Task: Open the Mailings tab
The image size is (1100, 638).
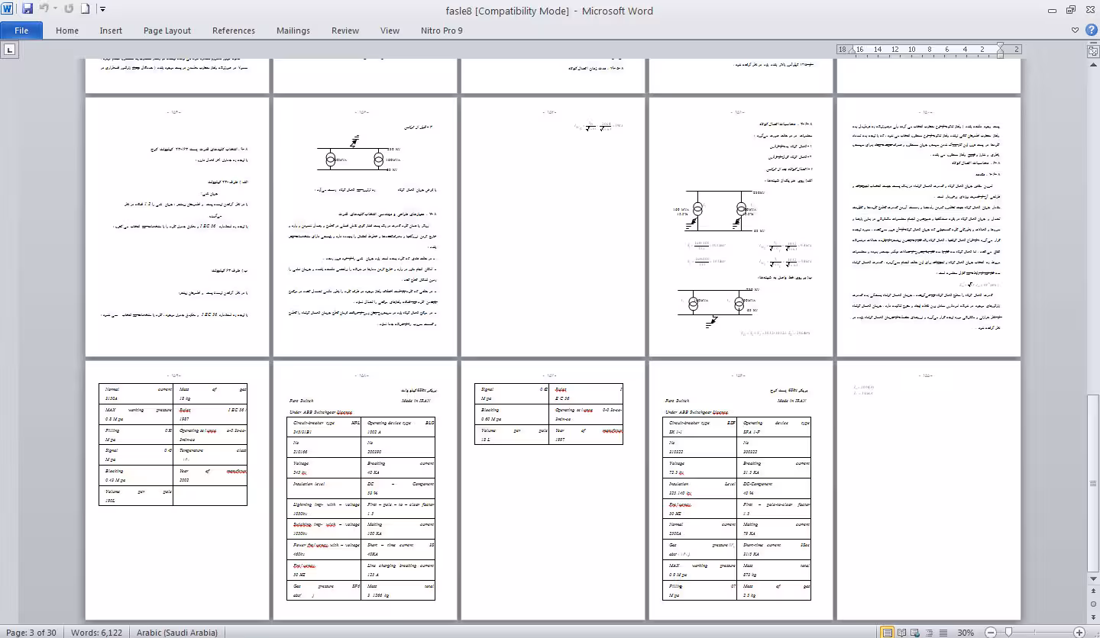Action: [293, 31]
